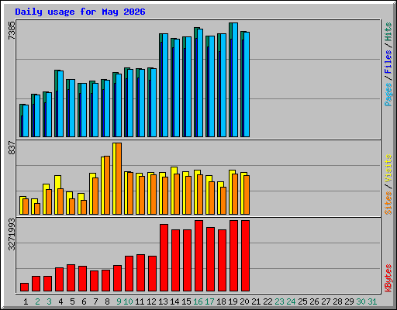Image resolution: width=397 pixels, height=310 pixels.
Task: Click the Sites legend label
Action: click(388, 203)
